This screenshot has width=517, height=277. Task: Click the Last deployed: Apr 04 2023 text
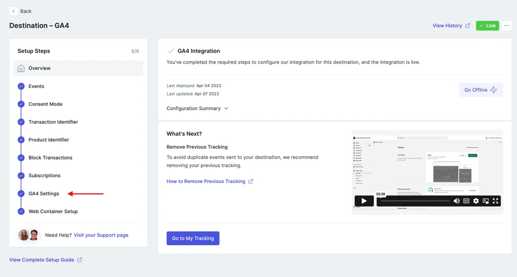pos(194,85)
